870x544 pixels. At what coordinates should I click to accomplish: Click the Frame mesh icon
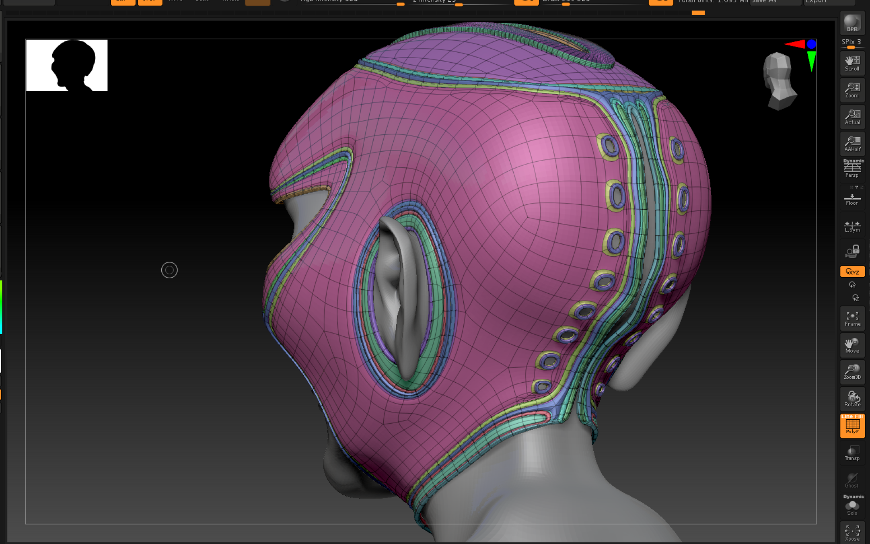852,319
